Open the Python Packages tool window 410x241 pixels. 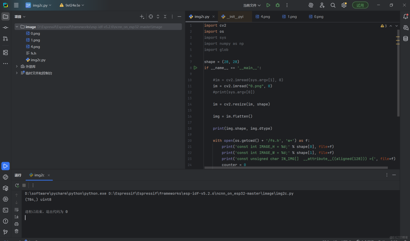5,188
